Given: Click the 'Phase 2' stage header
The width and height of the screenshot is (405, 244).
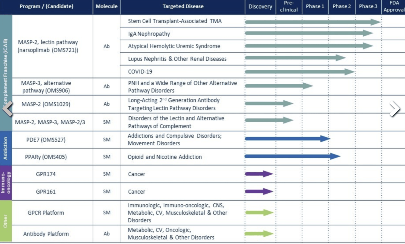Looking at the screenshot, I should coord(342,6).
